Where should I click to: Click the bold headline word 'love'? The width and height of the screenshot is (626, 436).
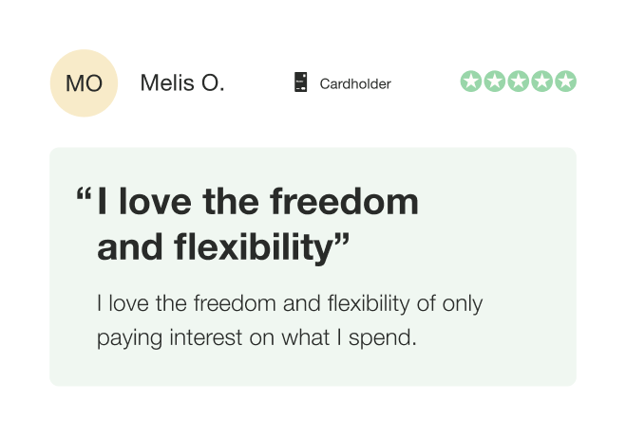(x=155, y=201)
